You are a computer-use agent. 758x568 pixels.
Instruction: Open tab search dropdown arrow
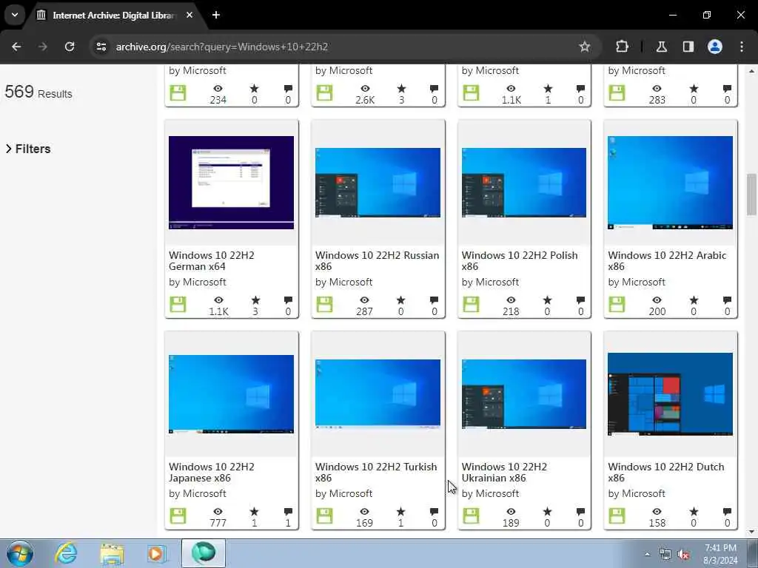click(x=15, y=15)
